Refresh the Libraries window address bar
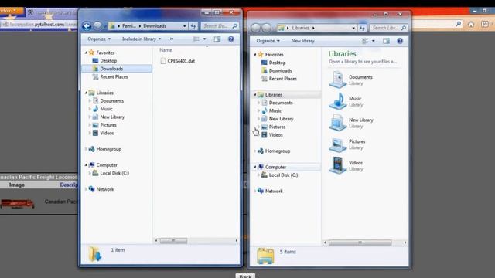The image size is (495, 278). (x=362, y=28)
